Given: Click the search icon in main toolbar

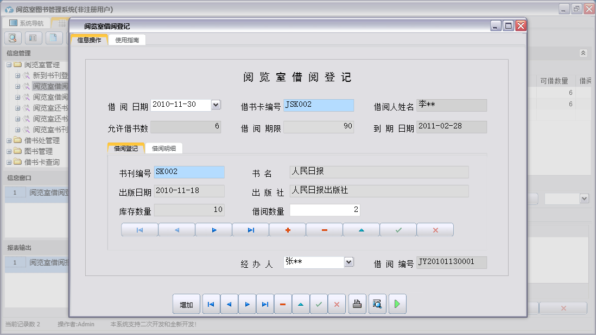Looking at the screenshot, I should point(13,37).
